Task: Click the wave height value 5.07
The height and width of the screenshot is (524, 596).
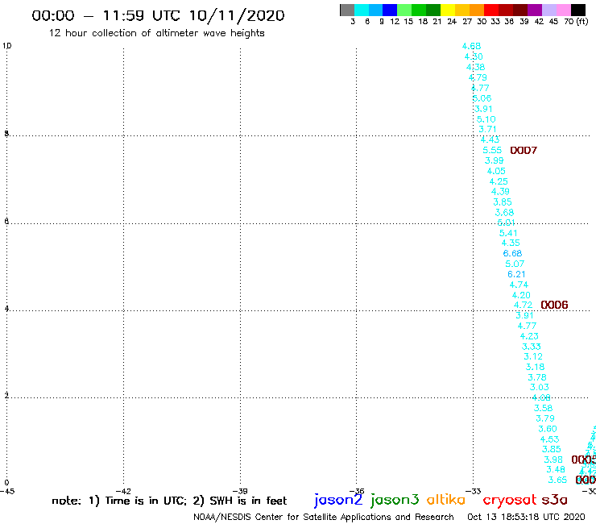Action: 515,264
